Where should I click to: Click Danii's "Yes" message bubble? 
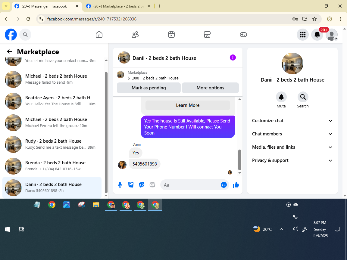coord(136,153)
